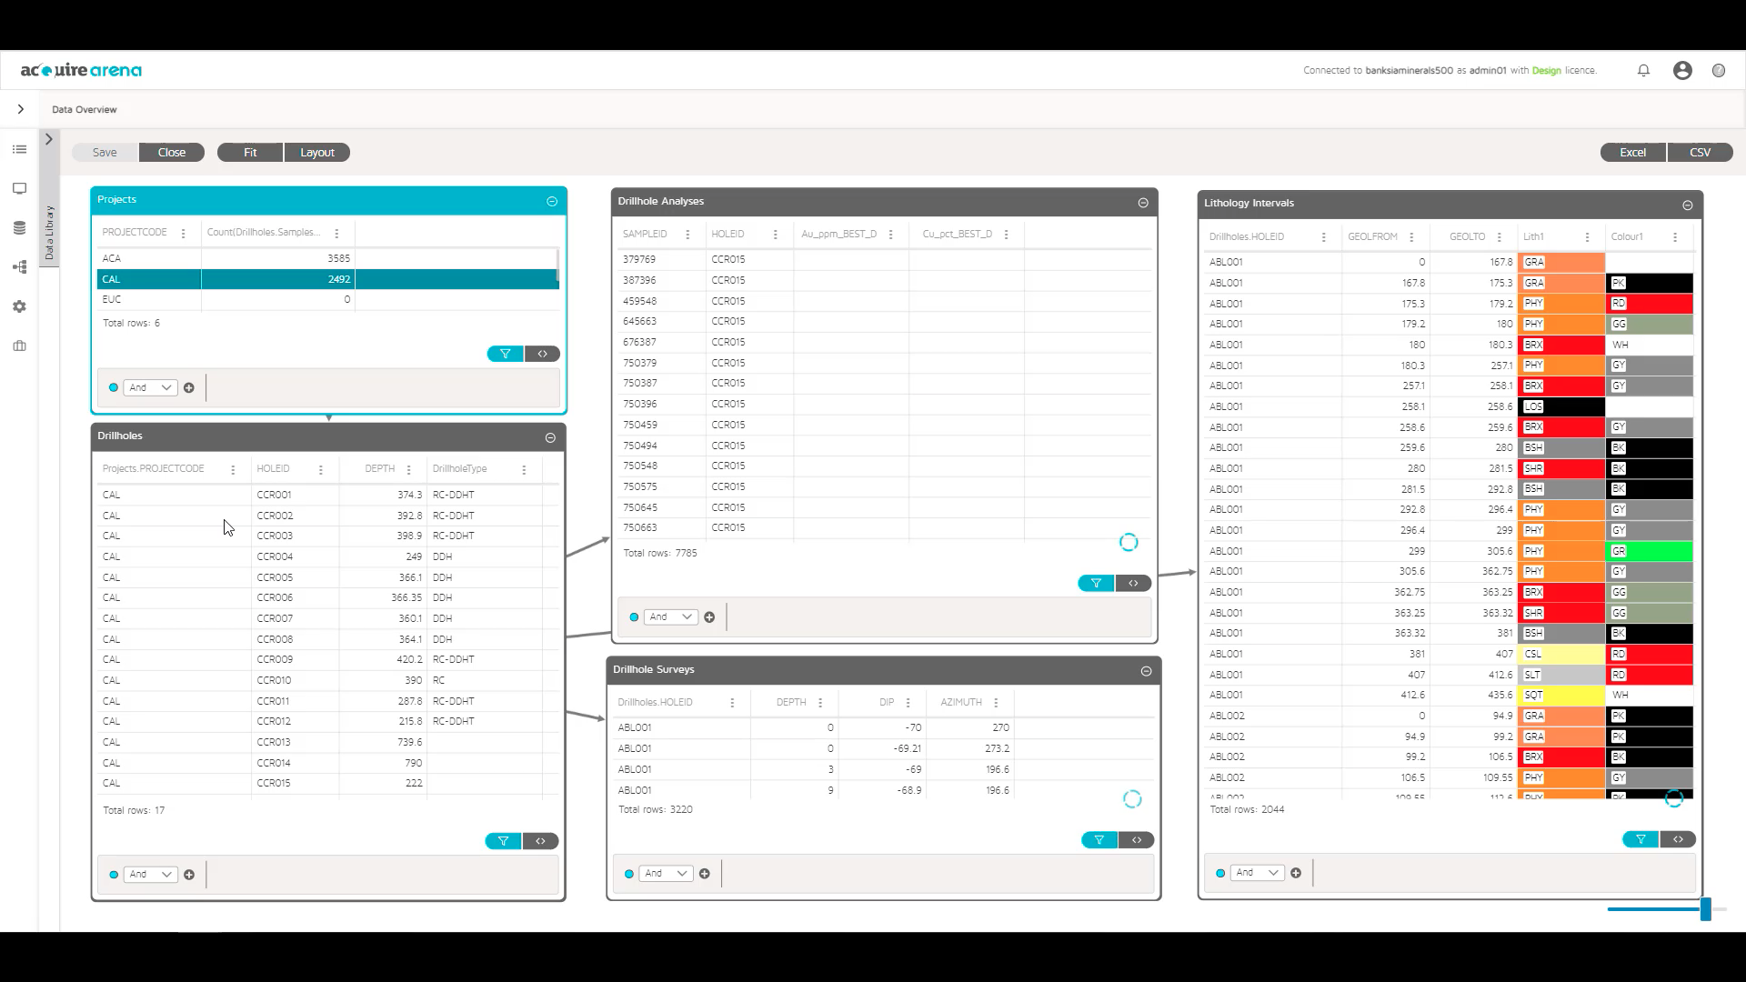
Task: Click the Layout button in toolbar
Action: click(x=316, y=152)
